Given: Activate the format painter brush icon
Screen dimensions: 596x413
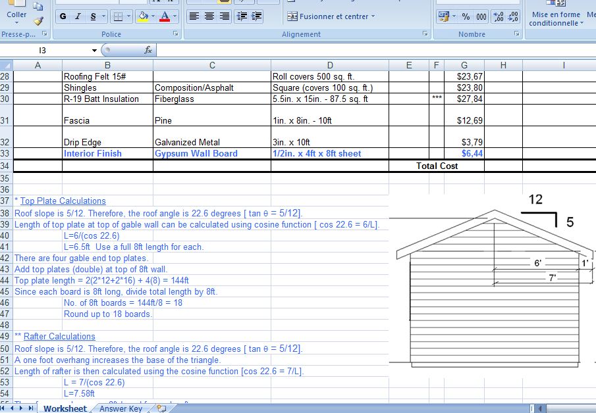Looking at the screenshot, I should (39, 20).
